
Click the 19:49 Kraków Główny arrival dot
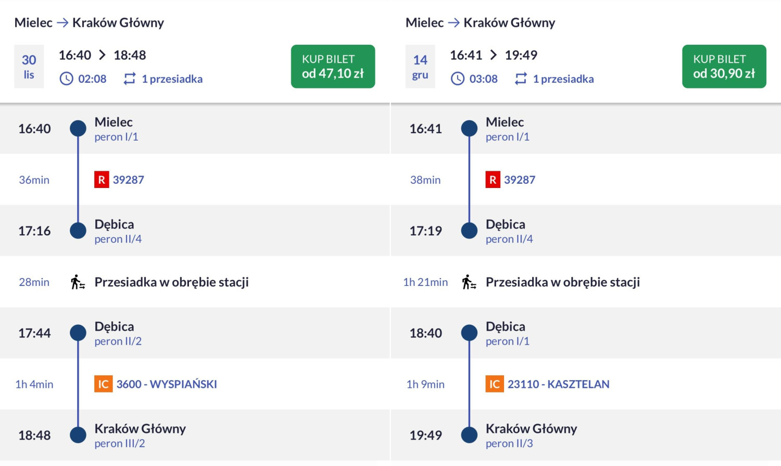click(469, 435)
